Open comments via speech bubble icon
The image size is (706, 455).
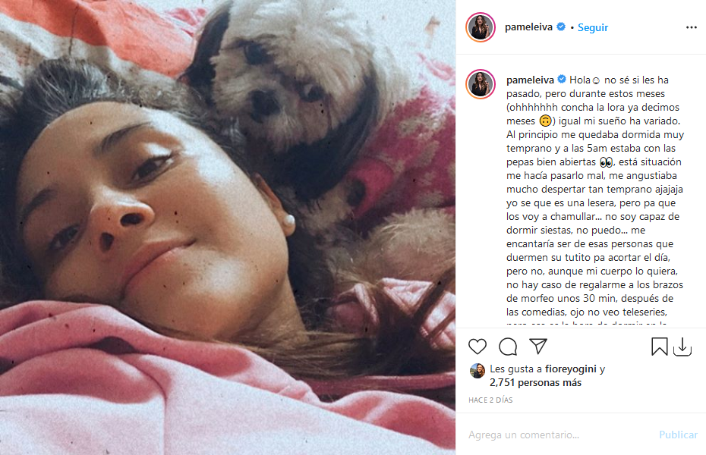508,347
